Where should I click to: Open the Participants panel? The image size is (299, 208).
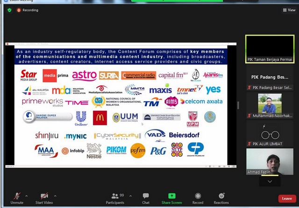coord(115,198)
